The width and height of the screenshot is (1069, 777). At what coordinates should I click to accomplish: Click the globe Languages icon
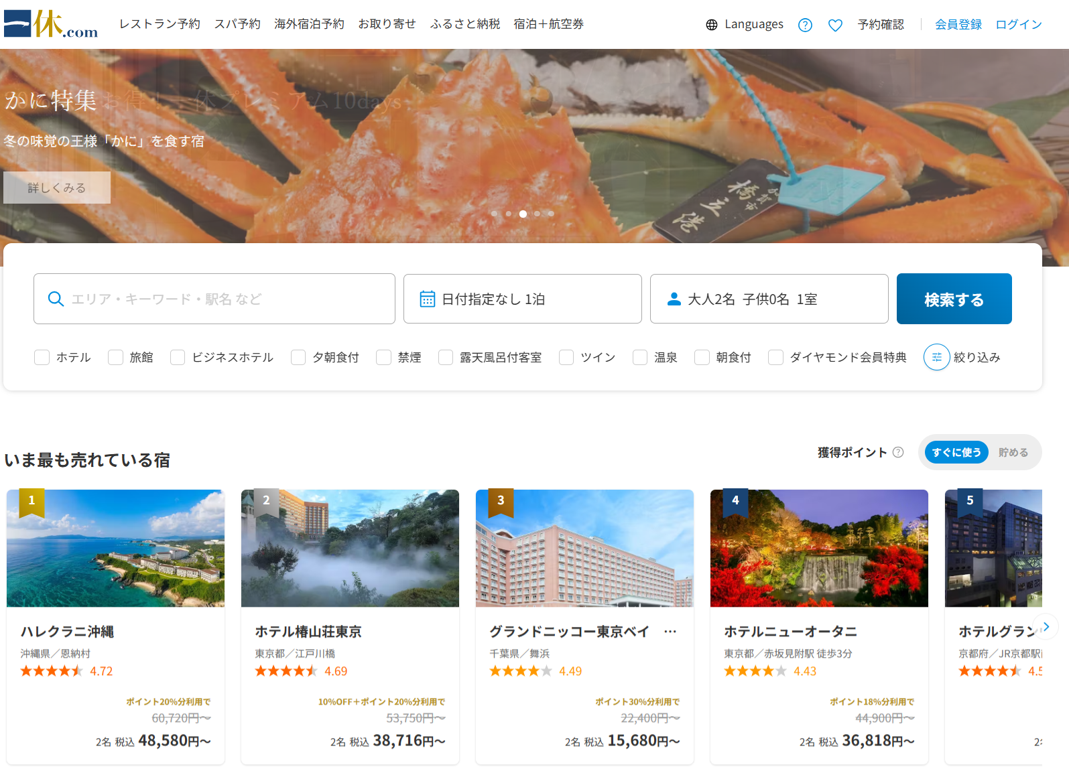click(x=711, y=25)
